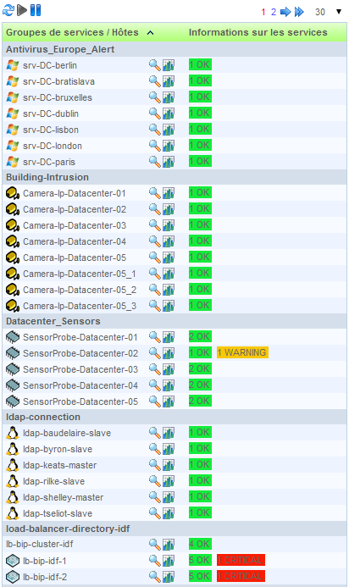This screenshot has height=587, width=349.
Task: View the graph icon for ldap-byron-slave
Action: pos(169,449)
